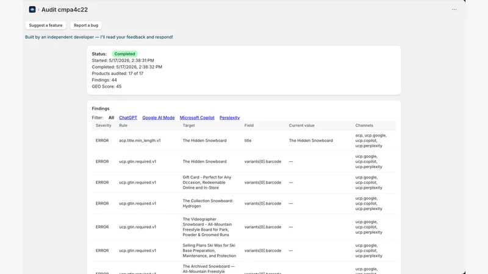Click variants[0].barcode in Hydrogen row
Image resolution: width=488 pixels, height=274 pixels.
tap(263, 203)
